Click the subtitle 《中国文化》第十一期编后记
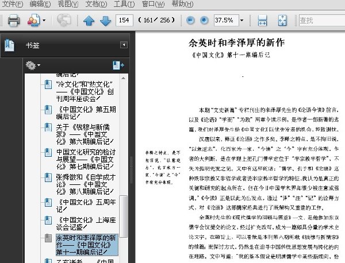Image resolution: width=345 pixels, height=263 pixels. (x=231, y=55)
